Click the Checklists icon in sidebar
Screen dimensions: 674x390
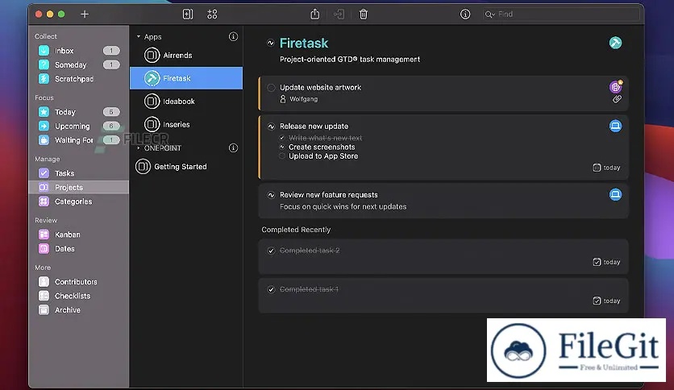44,296
